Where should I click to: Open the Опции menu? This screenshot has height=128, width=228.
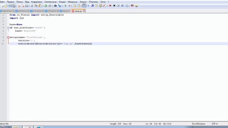[62, 2]
